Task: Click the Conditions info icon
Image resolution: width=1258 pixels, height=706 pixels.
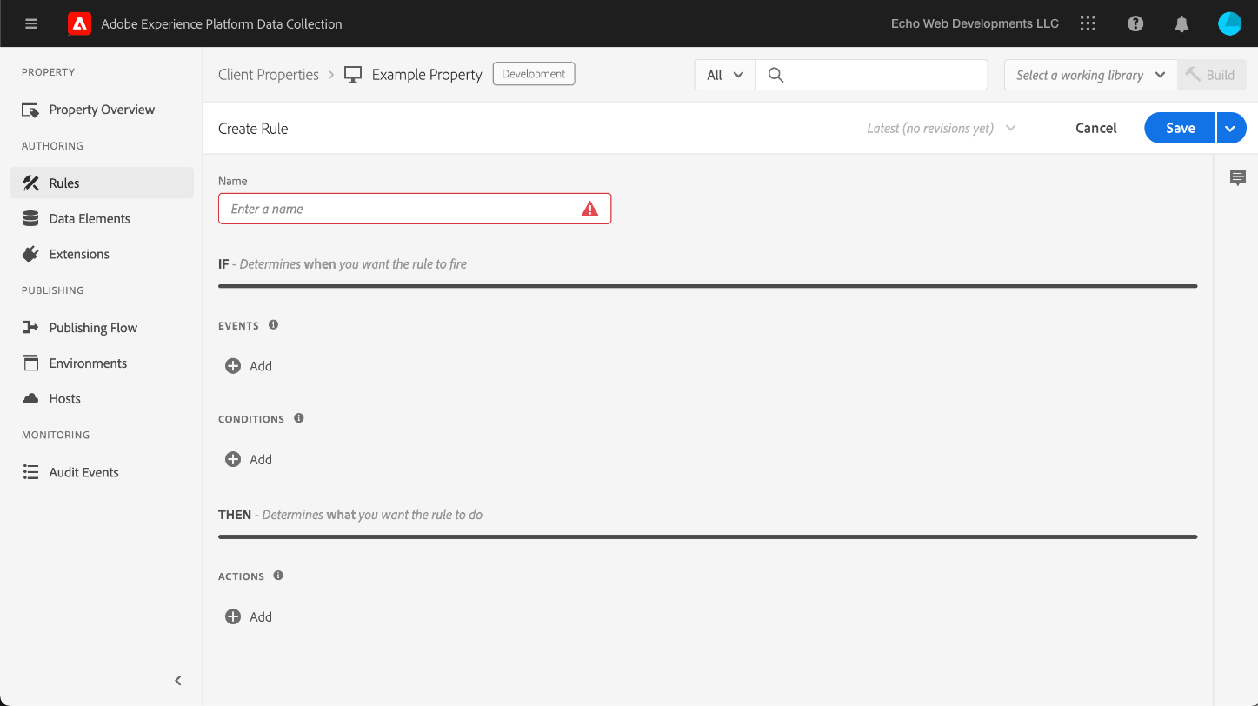Action: tap(299, 418)
